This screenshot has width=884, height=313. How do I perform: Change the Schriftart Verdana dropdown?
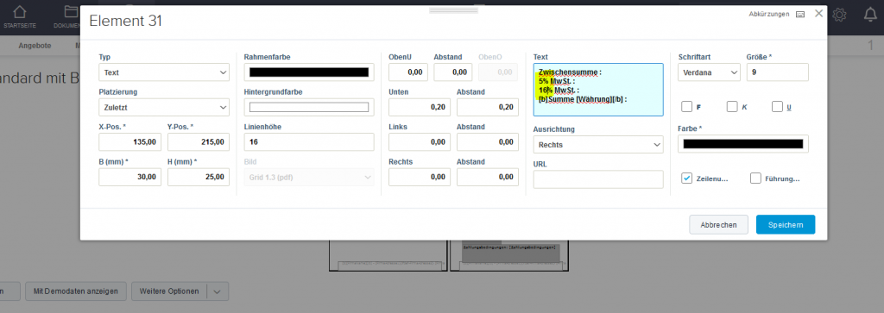(x=710, y=72)
